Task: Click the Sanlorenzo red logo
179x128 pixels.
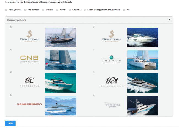Action: (29, 104)
